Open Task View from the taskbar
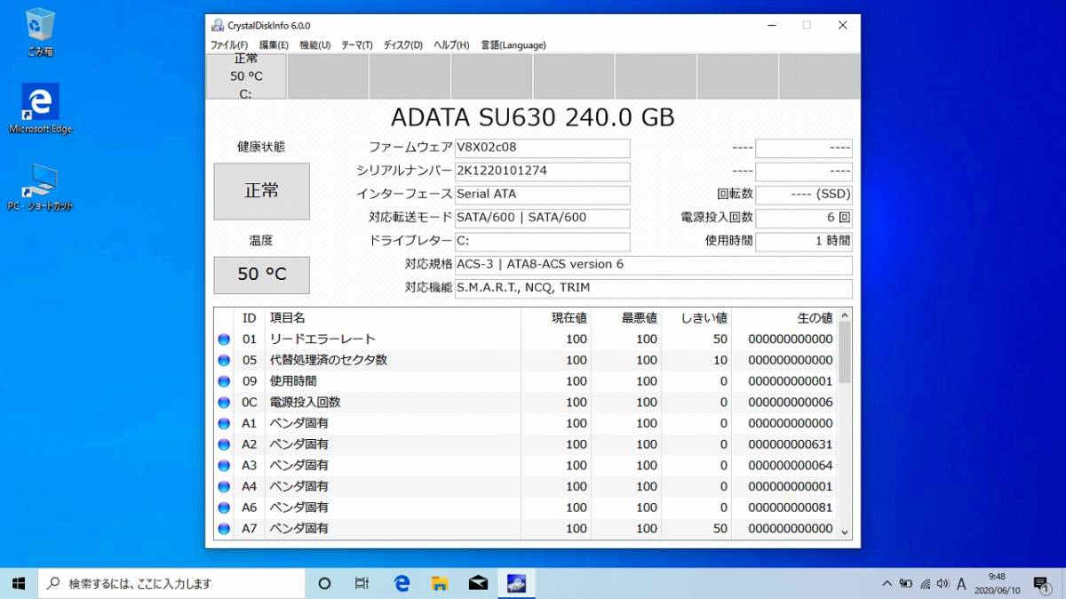Screen dimensions: 1066x599 (x=362, y=584)
